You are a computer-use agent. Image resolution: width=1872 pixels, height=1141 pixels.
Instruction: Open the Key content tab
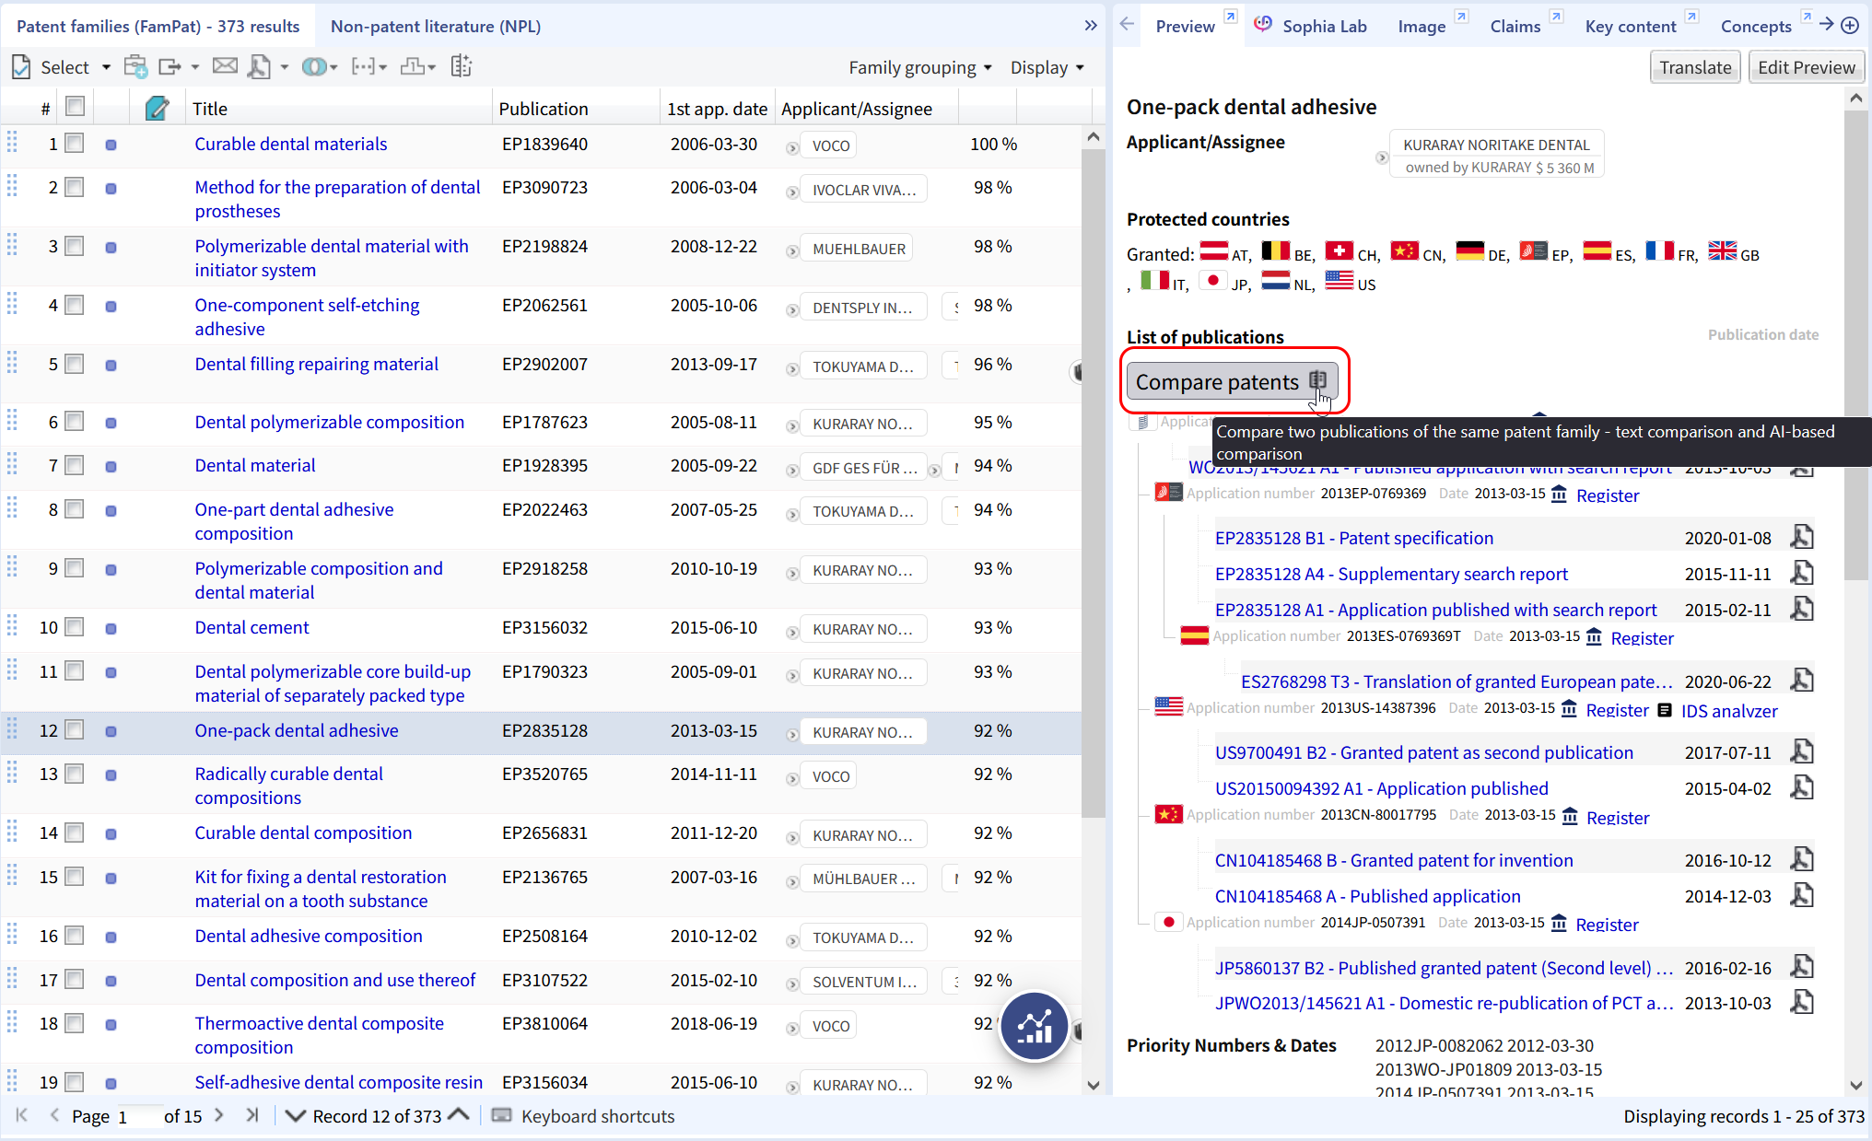1631,26
